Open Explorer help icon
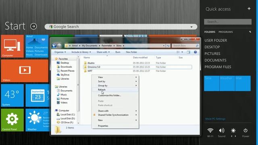The image size is (258, 145). [195, 52]
